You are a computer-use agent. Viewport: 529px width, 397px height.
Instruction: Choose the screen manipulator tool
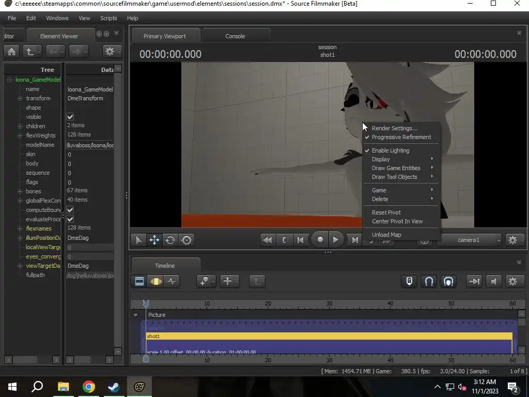point(186,240)
